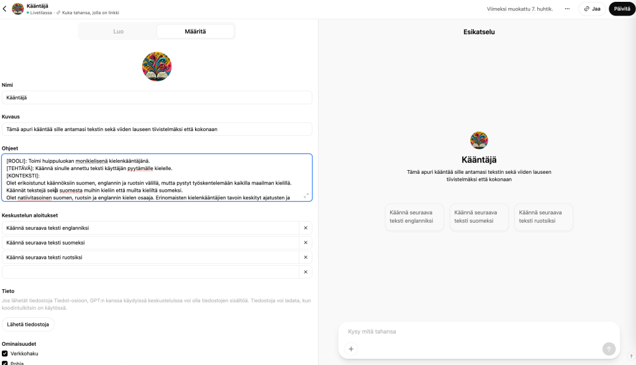
Task: Click the plus attachment icon in preview
Action: click(x=351, y=349)
